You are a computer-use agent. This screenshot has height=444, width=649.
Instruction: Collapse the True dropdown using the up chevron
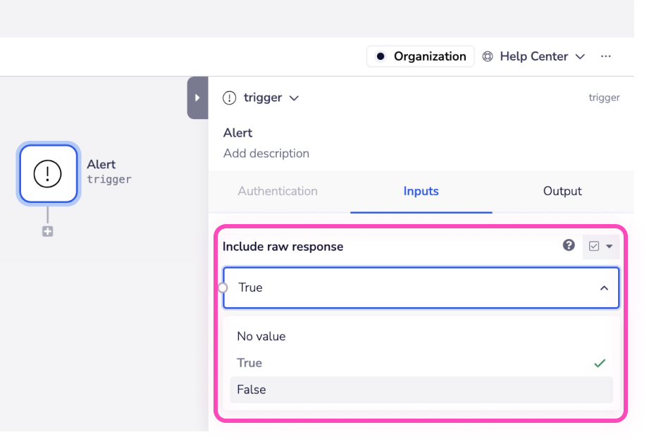604,288
